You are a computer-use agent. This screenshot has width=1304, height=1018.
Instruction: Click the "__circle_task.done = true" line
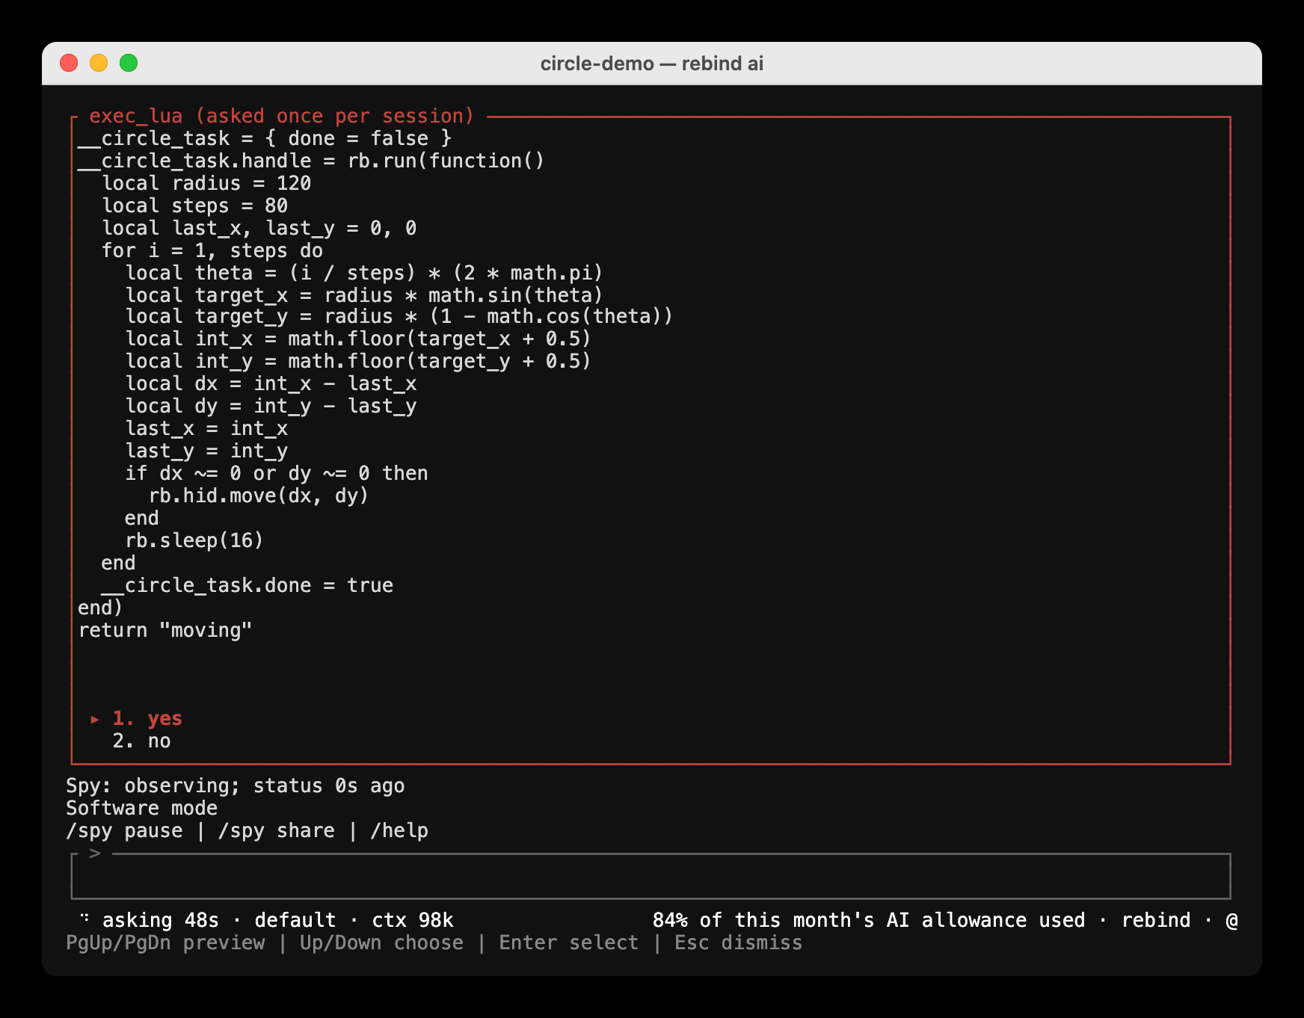tap(247, 585)
